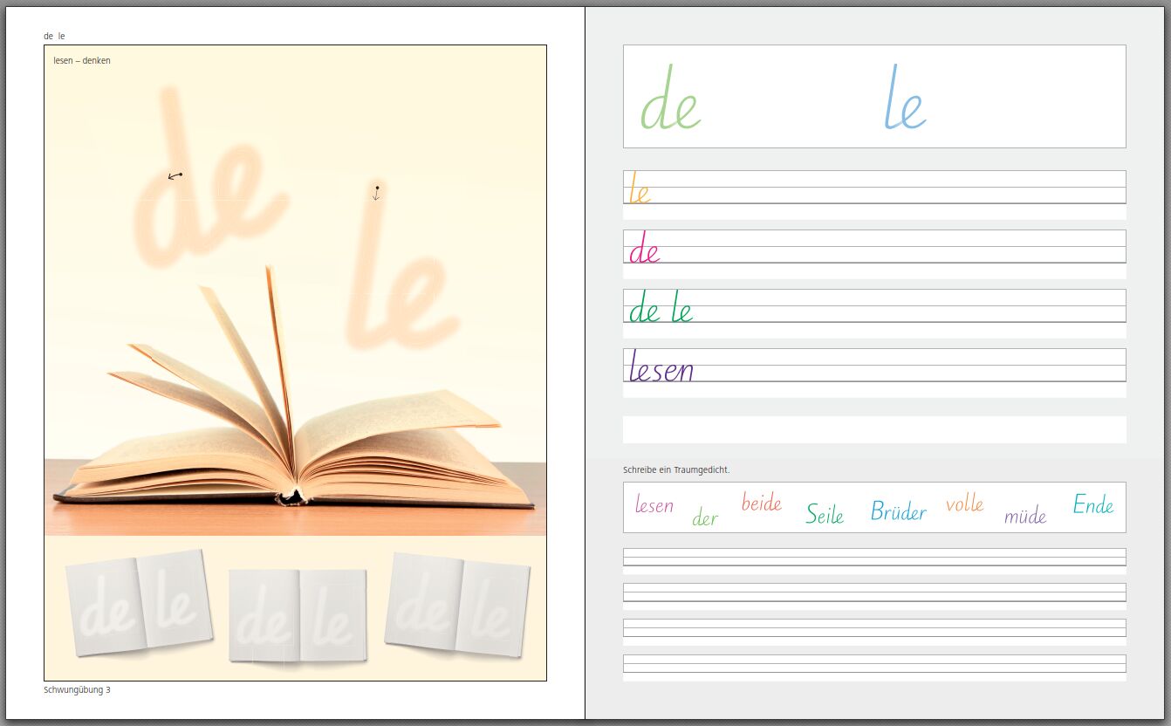Click the stroke-start arrow above the large "le"

376,193
